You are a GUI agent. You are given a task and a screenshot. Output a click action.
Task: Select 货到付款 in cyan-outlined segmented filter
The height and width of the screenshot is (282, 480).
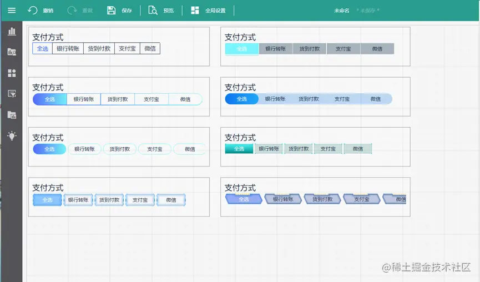tap(118, 99)
